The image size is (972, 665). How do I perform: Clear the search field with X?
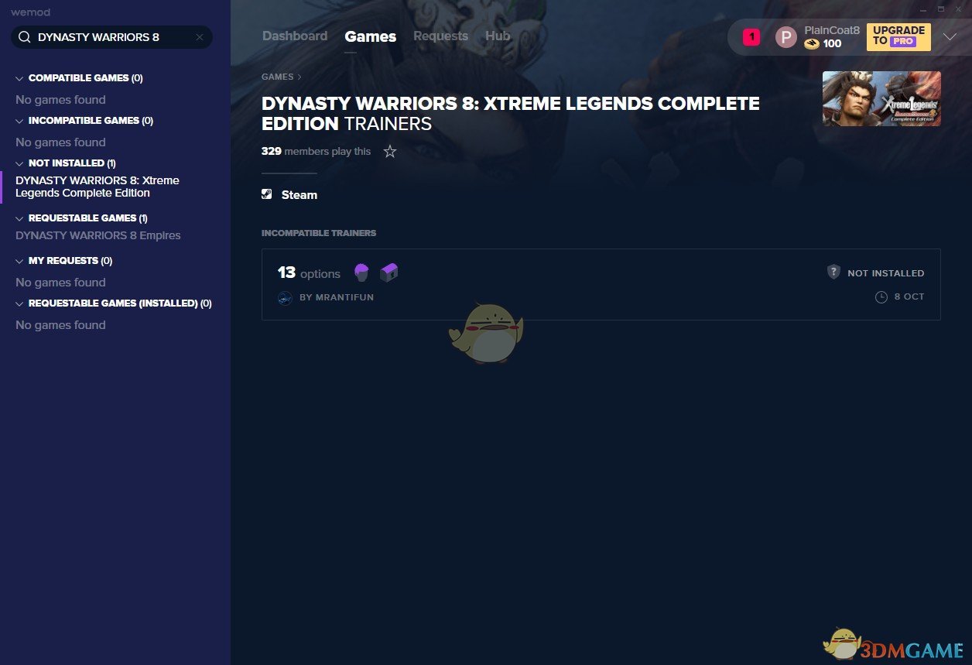(200, 37)
